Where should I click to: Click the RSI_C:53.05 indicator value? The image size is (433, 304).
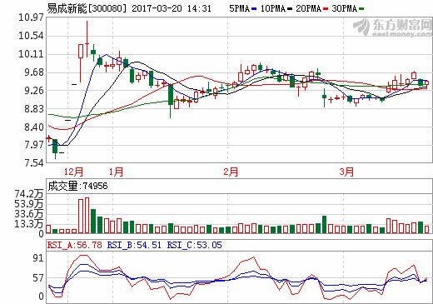pos(194,245)
